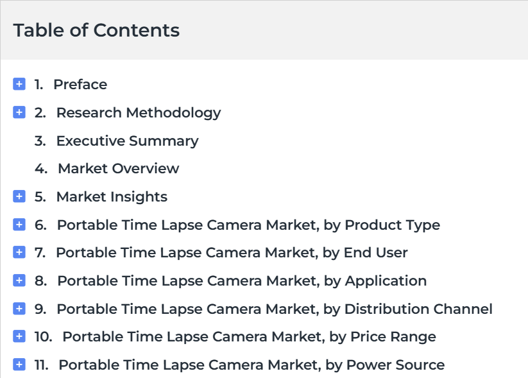The height and width of the screenshot is (378, 528).
Task: Select Research Methodology heading text
Action: tap(139, 113)
